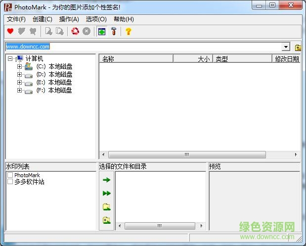
Task: Click selected-files list scroll left arrow
Action: 120,226
